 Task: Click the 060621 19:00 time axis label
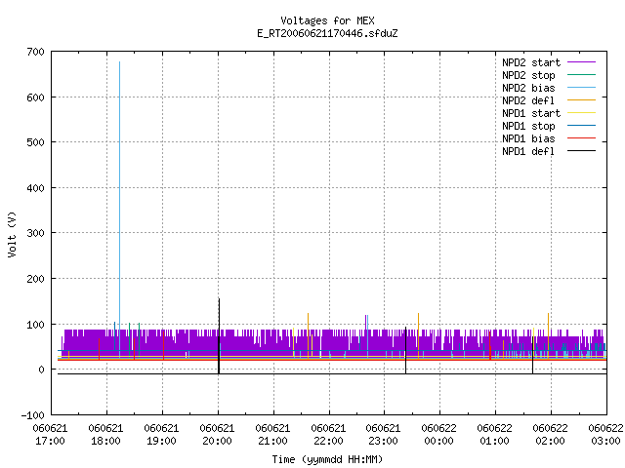click(161, 435)
